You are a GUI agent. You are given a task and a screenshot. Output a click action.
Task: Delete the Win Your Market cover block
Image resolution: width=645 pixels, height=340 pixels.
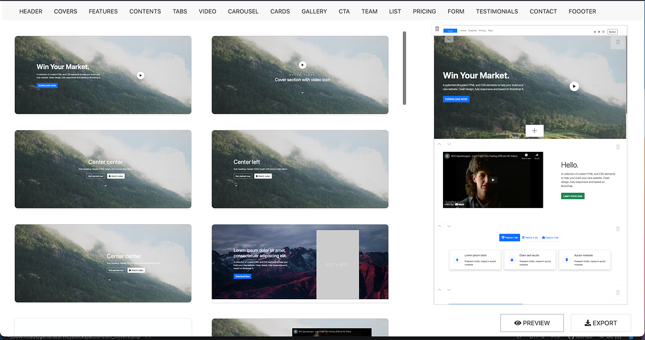click(618, 42)
